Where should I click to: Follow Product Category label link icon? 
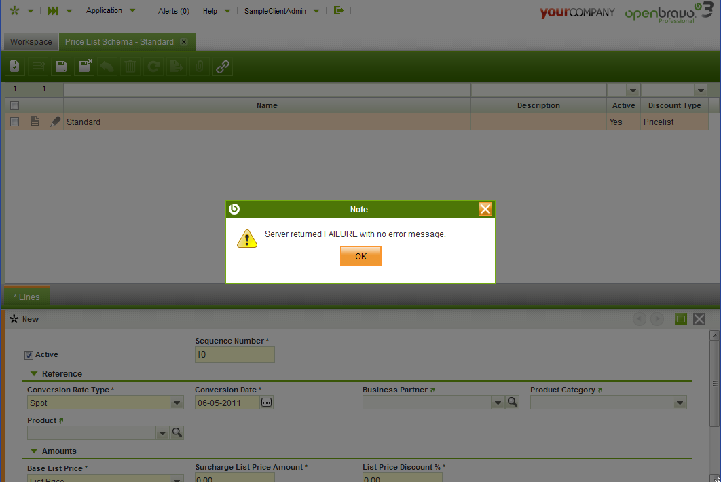pyautogui.click(x=600, y=390)
